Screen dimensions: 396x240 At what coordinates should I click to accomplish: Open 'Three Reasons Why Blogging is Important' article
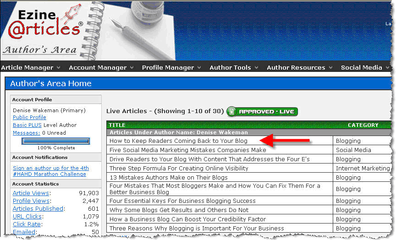tap(197, 229)
